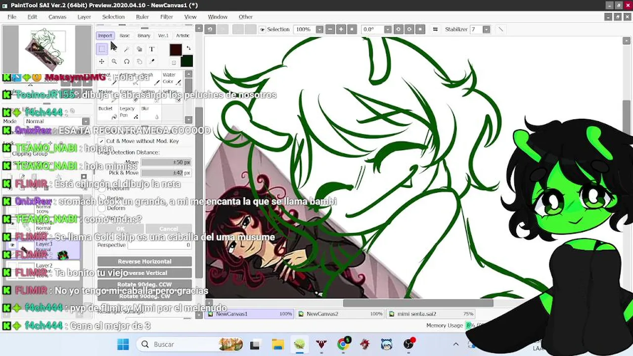Pick the background dark green color swatch

(x=186, y=61)
